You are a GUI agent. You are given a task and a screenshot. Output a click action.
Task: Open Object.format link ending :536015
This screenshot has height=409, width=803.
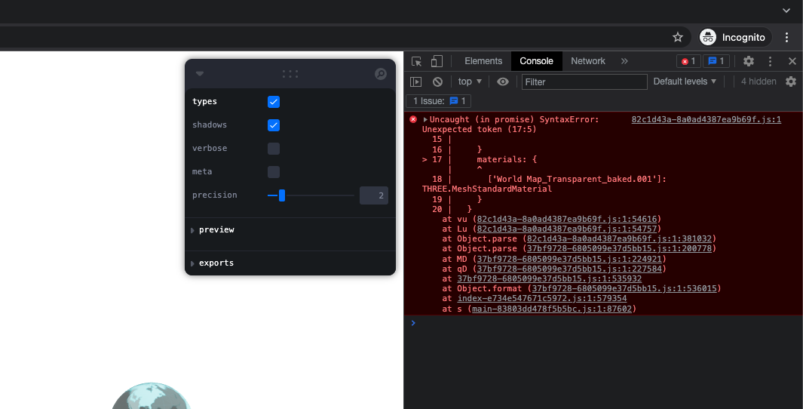click(x=624, y=288)
